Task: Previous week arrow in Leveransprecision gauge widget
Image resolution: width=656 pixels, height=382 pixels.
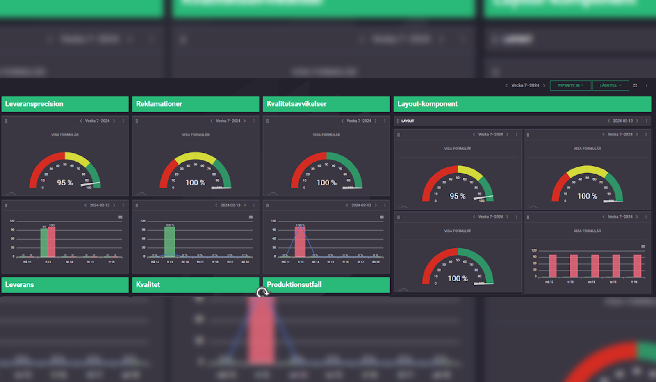Action: pos(80,121)
